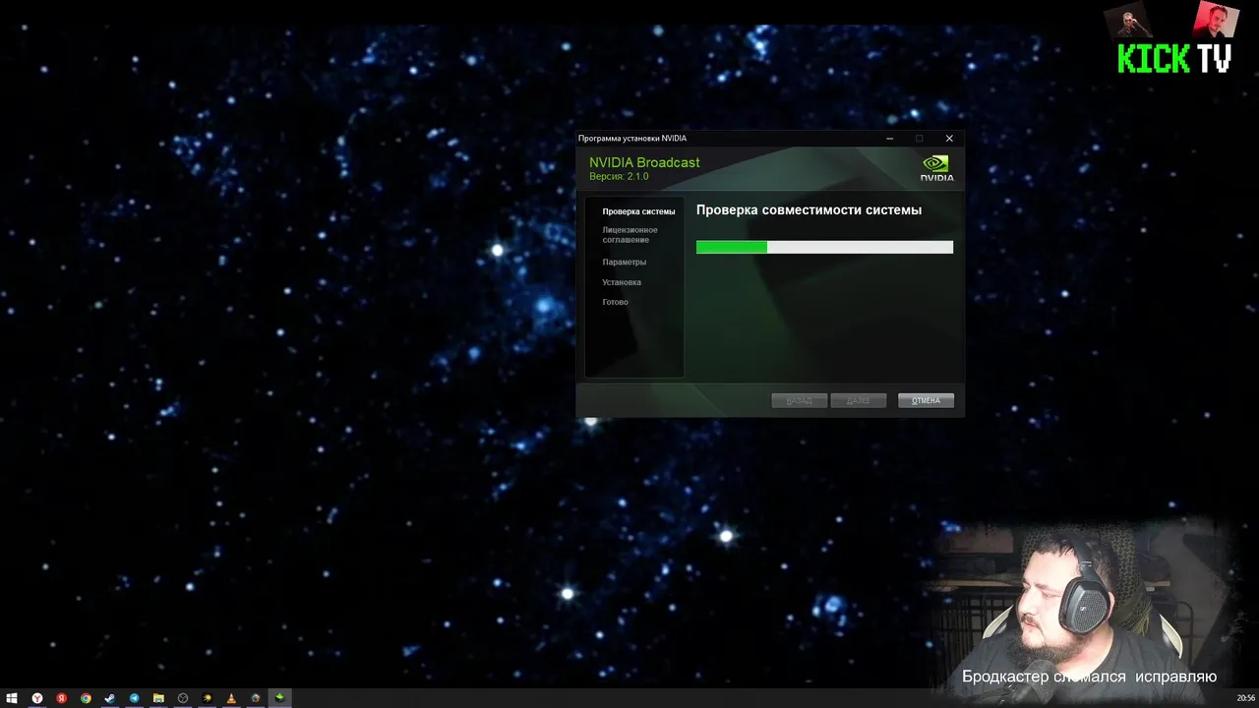The image size is (1259, 708).
Task: Select the Параметры step
Action: click(625, 263)
